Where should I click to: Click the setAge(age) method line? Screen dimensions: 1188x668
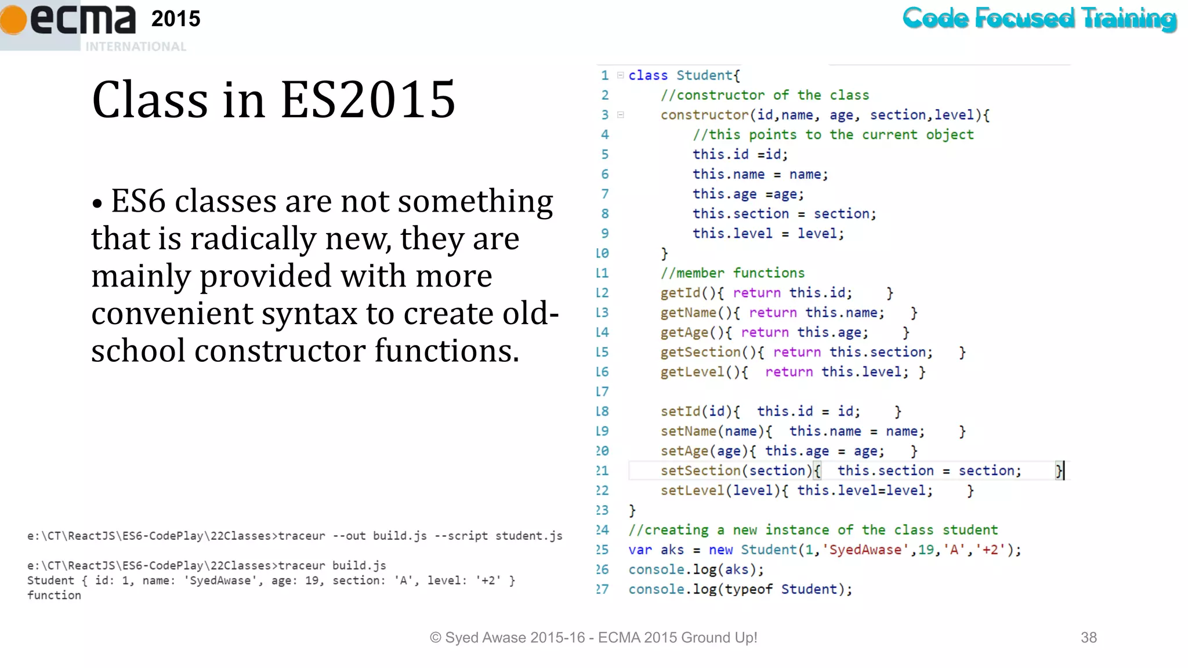click(x=789, y=451)
